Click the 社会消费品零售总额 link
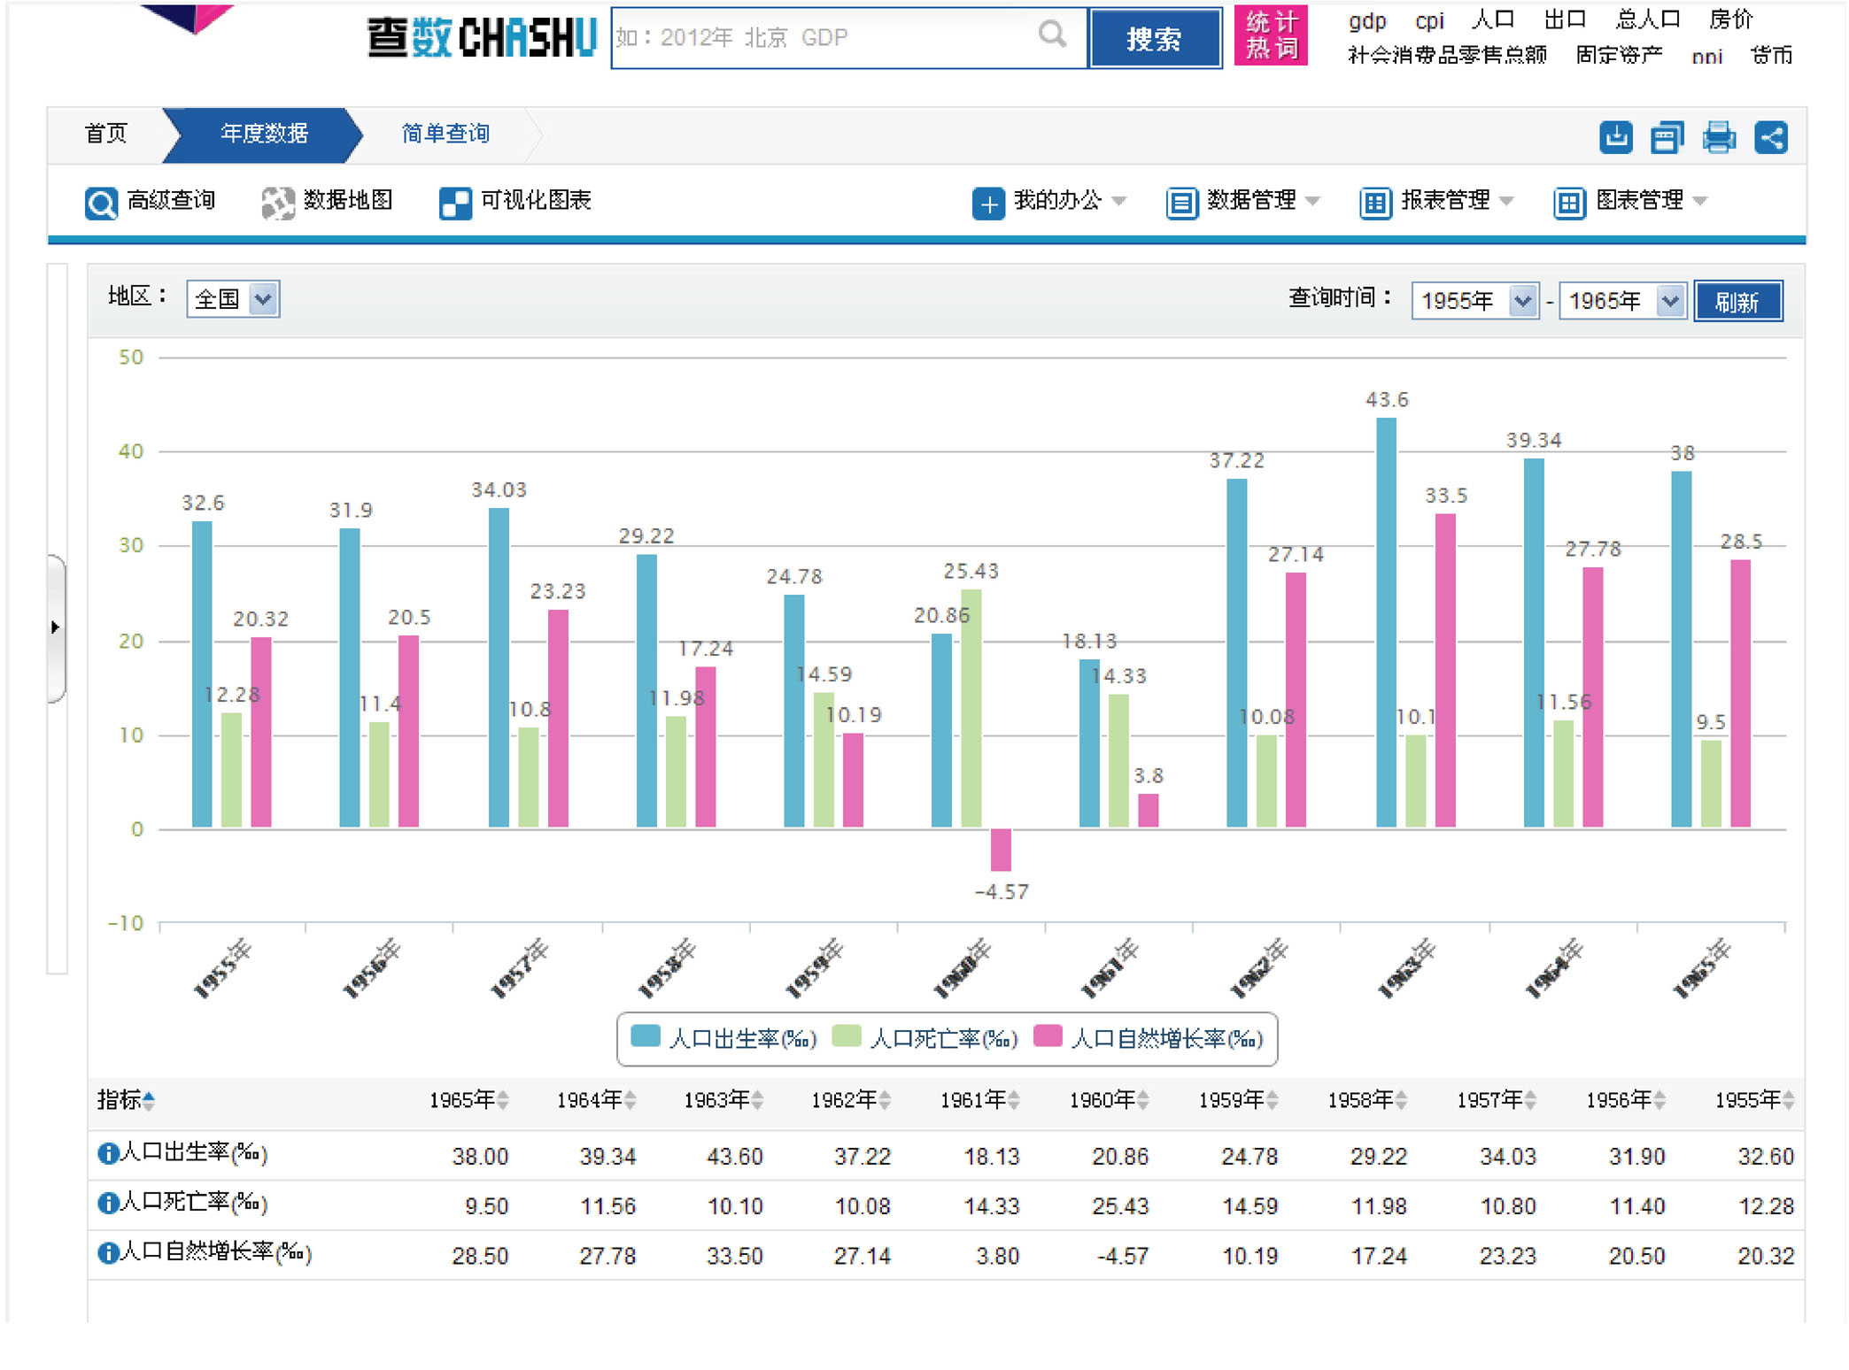1849x1370 pixels. (1447, 55)
